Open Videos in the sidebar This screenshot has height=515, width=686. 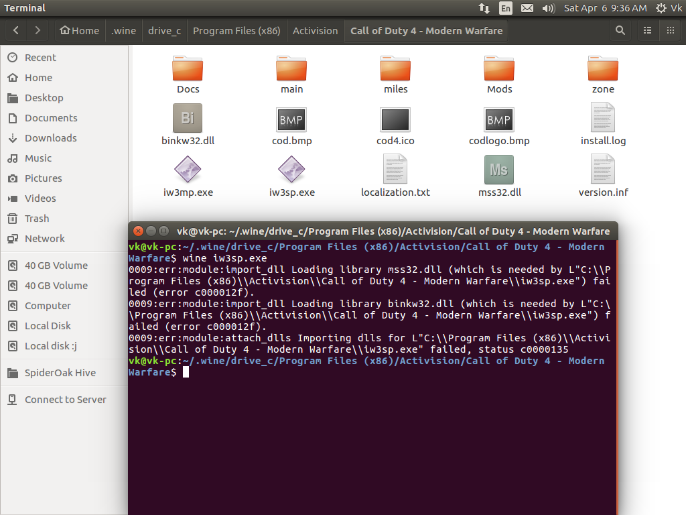(x=64, y=198)
